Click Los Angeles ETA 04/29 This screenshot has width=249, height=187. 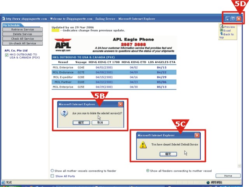162,77
